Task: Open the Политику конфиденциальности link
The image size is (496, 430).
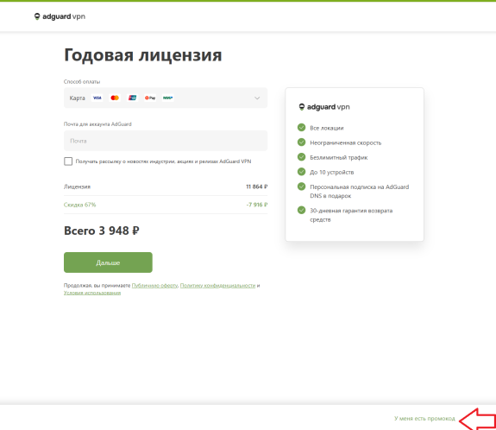Action: pos(217,286)
